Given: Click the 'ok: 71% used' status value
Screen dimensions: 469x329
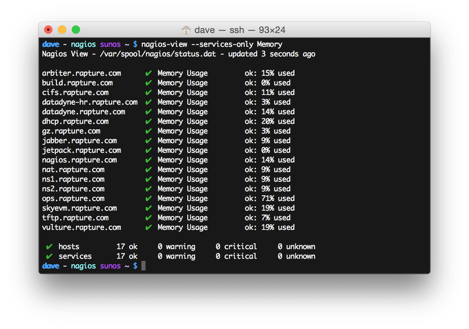Looking at the screenshot, I should (270, 199).
